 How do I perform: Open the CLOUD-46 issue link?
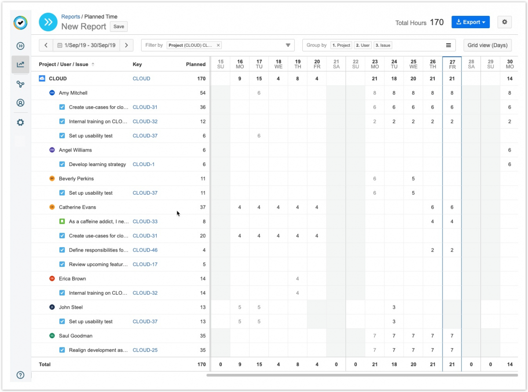click(x=145, y=250)
